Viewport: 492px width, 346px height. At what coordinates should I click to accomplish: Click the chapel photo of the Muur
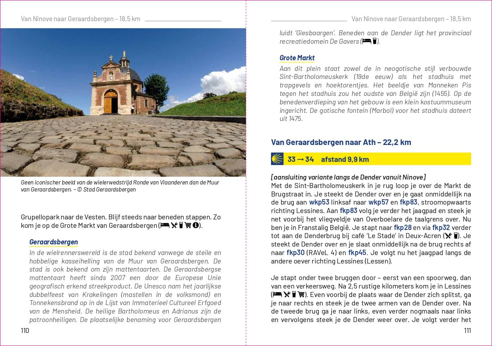coord(123,102)
